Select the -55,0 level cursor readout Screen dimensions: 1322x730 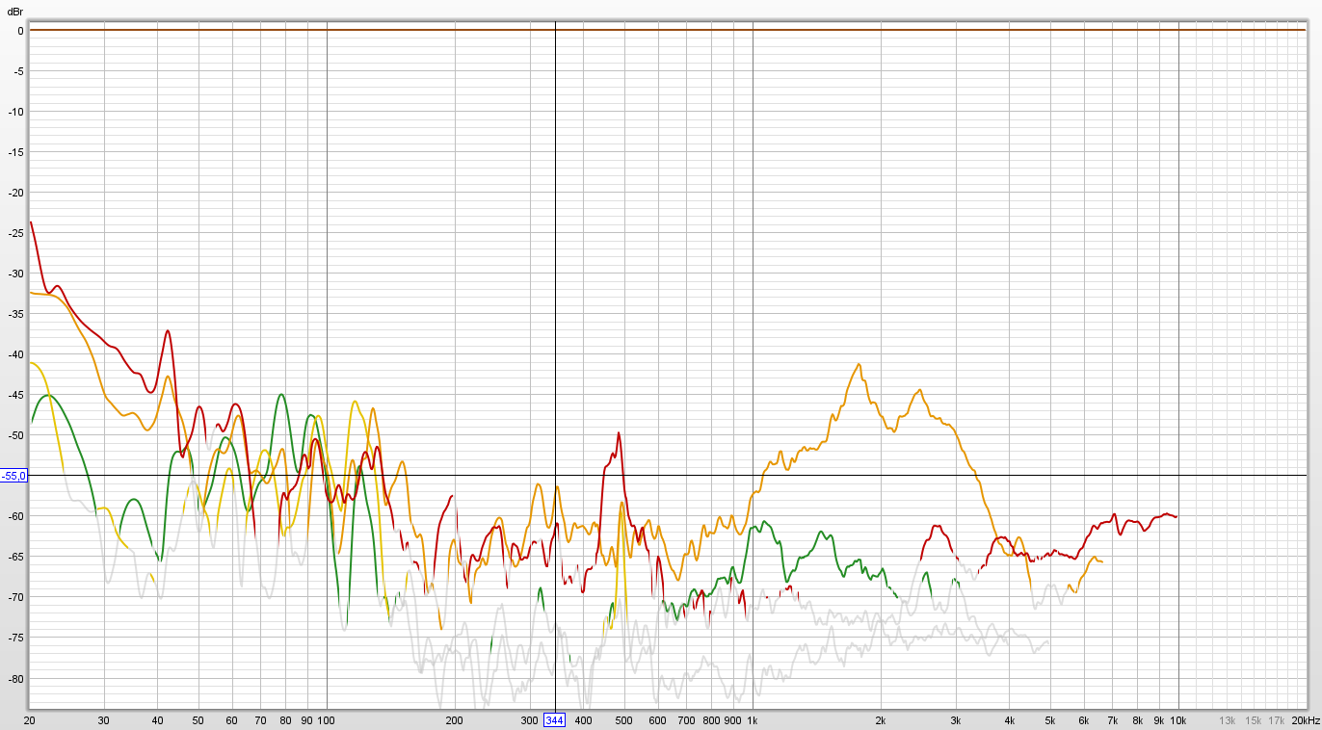coord(14,476)
